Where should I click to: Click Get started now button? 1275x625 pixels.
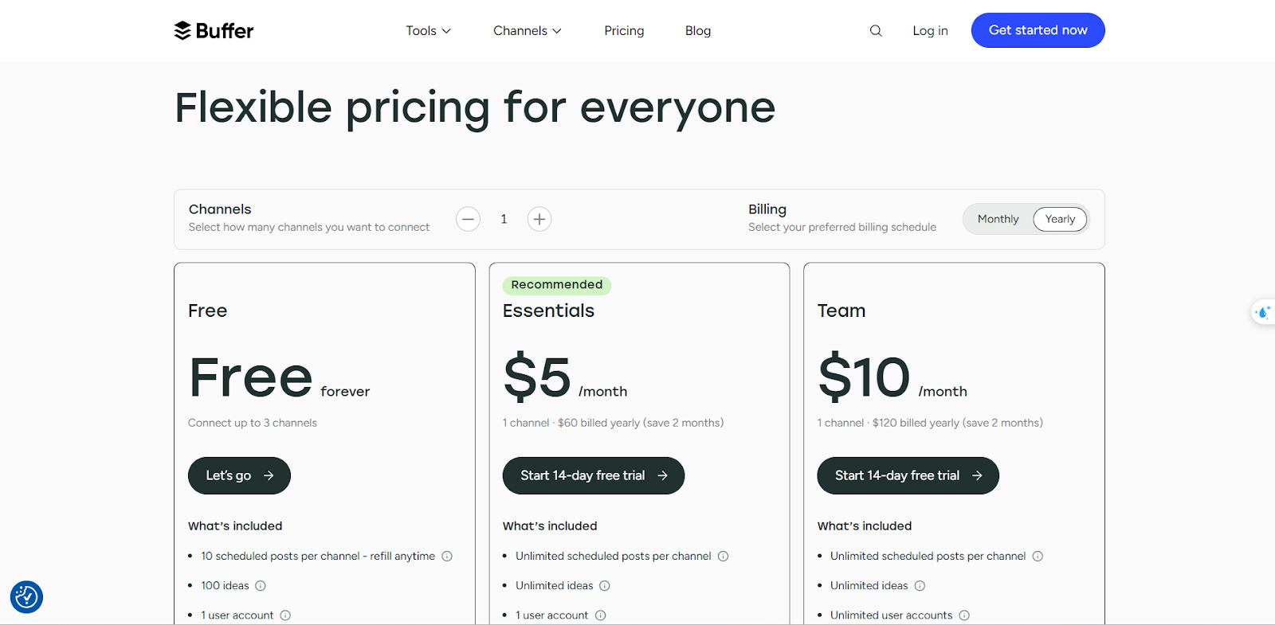(1038, 30)
